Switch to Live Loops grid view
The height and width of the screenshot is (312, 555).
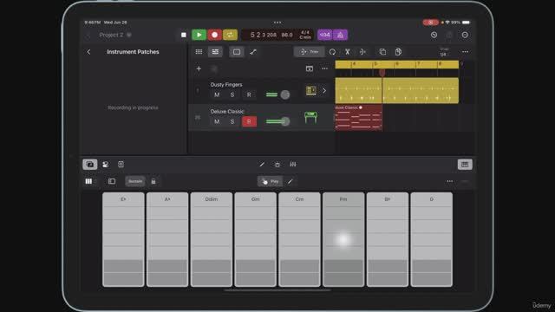[x=199, y=52]
